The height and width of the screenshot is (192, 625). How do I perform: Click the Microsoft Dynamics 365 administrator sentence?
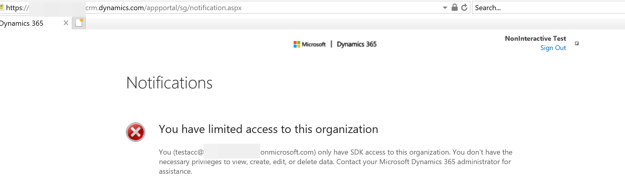(335, 167)
